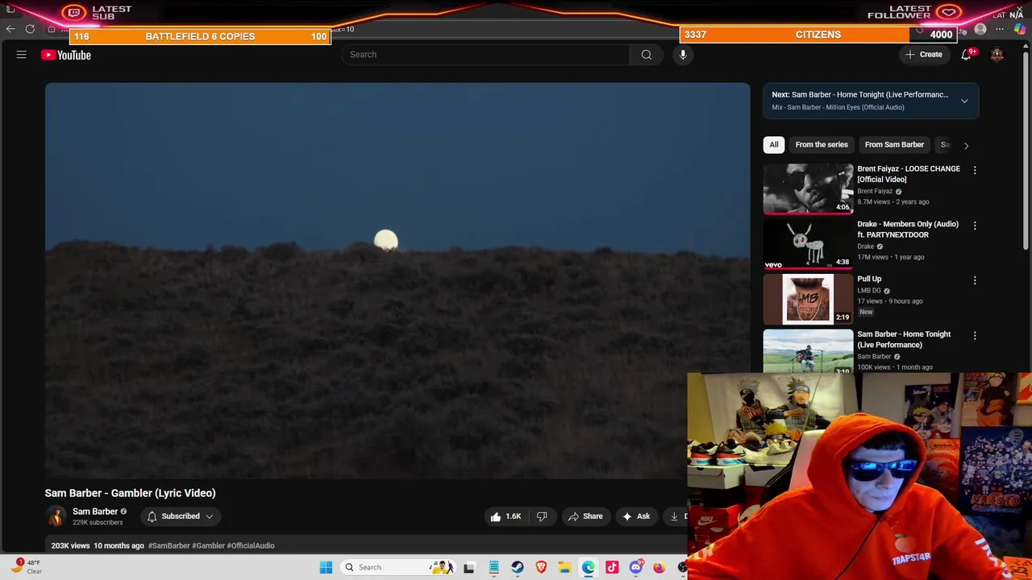Open Sam Barber channel name link

(x=95, y=512)
